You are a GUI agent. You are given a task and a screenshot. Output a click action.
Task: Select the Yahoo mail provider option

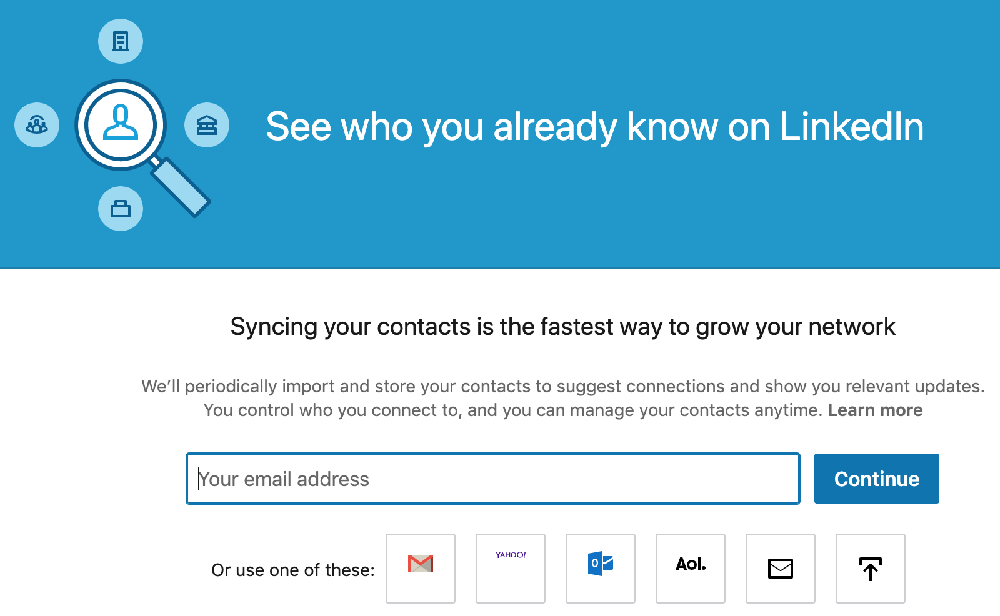[511, 568]
